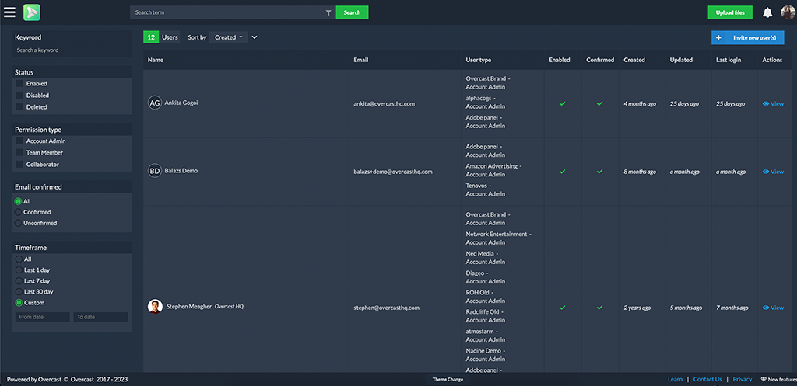Click the Created column header
Screen dimensions: 797x386
pyautogui.click(x=634, y=60)
